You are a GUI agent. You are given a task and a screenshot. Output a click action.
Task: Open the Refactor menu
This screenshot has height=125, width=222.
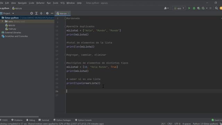40,3
